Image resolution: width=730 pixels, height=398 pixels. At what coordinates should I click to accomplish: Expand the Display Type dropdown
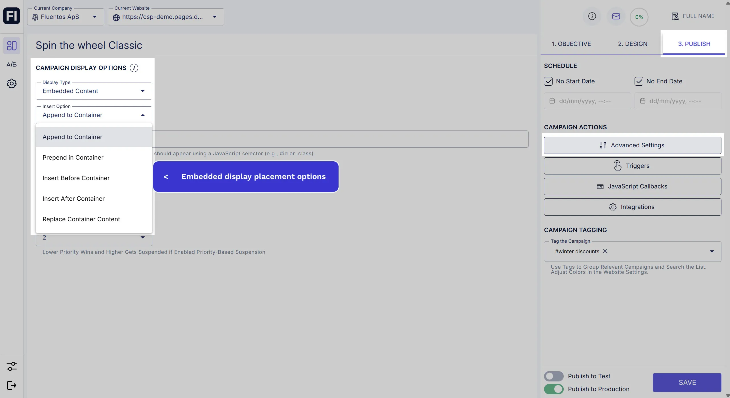(94, 91)
